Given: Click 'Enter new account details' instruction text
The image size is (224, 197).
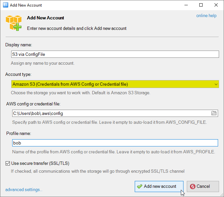Looking at the screenshot, I should point(77,28).
